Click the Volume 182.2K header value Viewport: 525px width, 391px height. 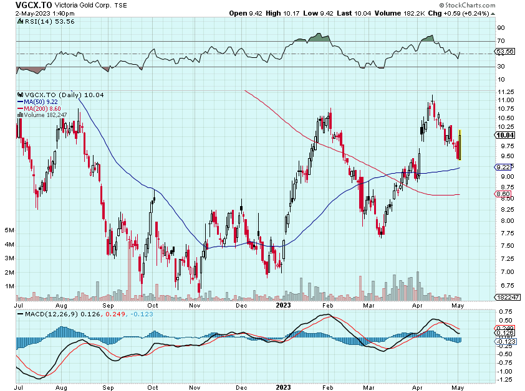(400, 13)
